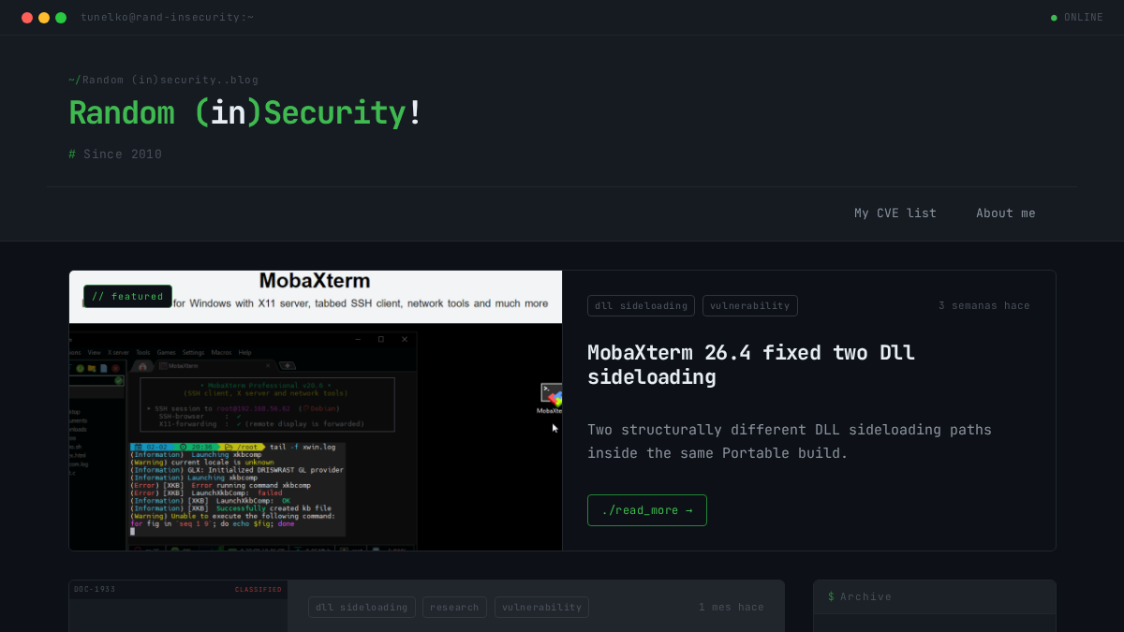Select the vulnerability tag on second post

(541, 608)
